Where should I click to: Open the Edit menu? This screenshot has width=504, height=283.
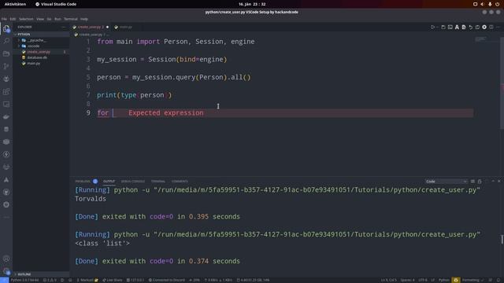pos(13,19)
